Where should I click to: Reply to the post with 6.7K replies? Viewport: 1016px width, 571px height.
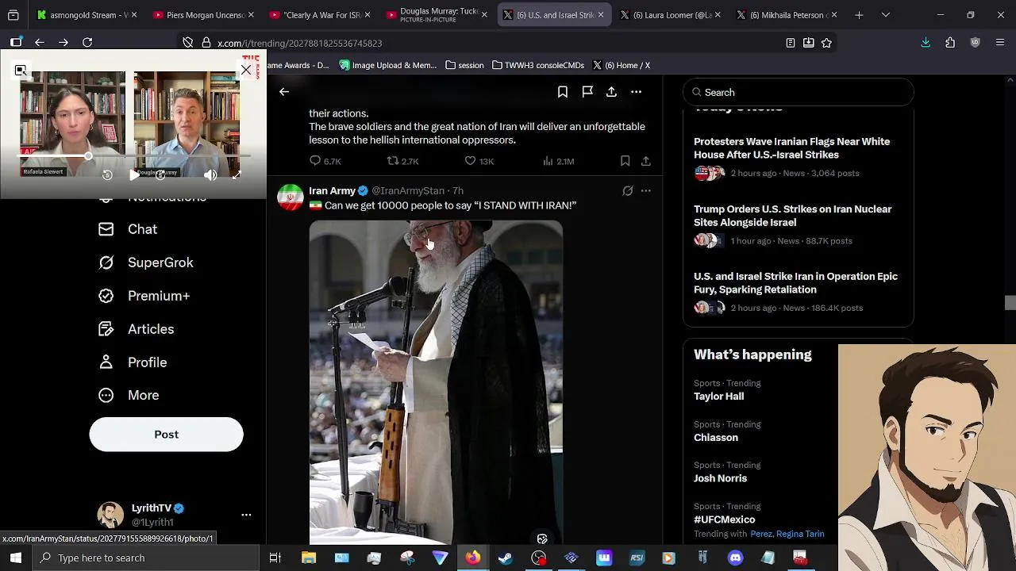[x=325, y=161]
